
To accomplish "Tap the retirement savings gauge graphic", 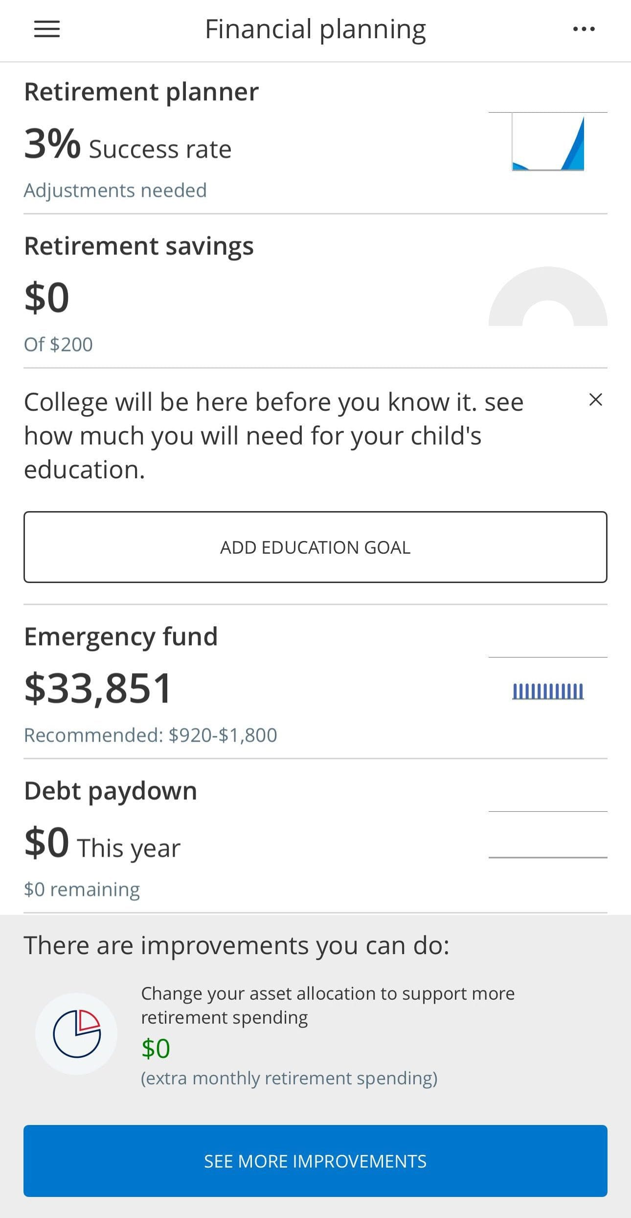I will (x=548, y=296).
